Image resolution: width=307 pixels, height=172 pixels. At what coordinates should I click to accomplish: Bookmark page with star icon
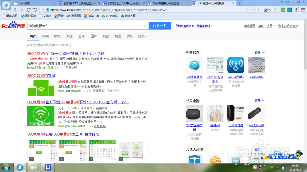pyautogui.click(x=42, y=10)
